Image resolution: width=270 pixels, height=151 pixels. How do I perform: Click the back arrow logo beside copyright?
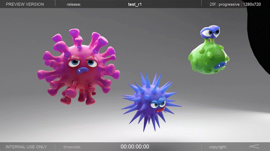pyautogui.click(x=254, y=146)
